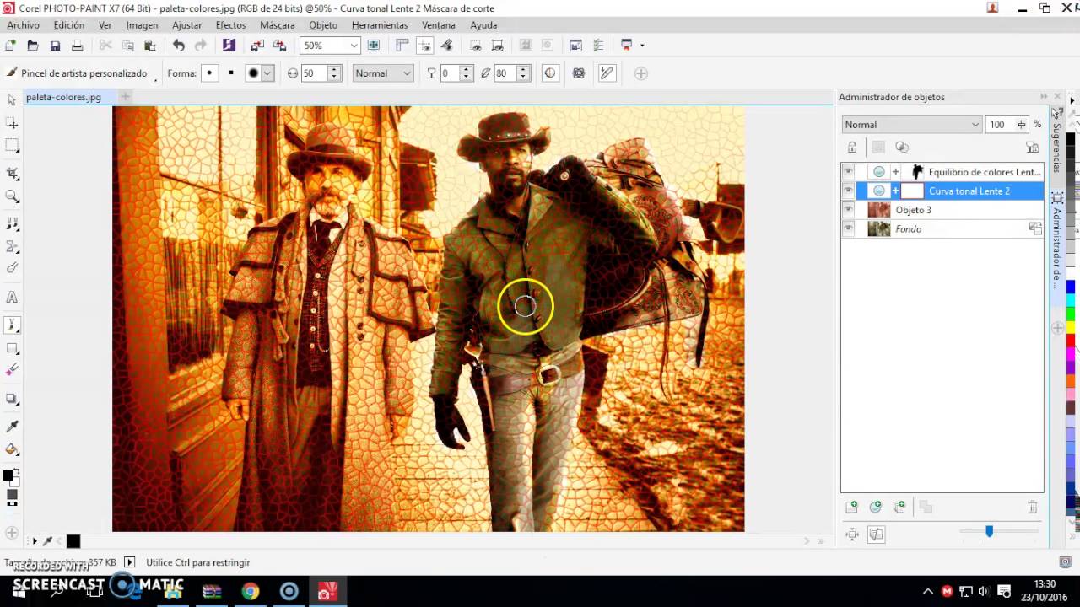This screenshot has height=607, width=1080.
Task: Toggle the show object marquee icon
Action: (x=497, y=46)
